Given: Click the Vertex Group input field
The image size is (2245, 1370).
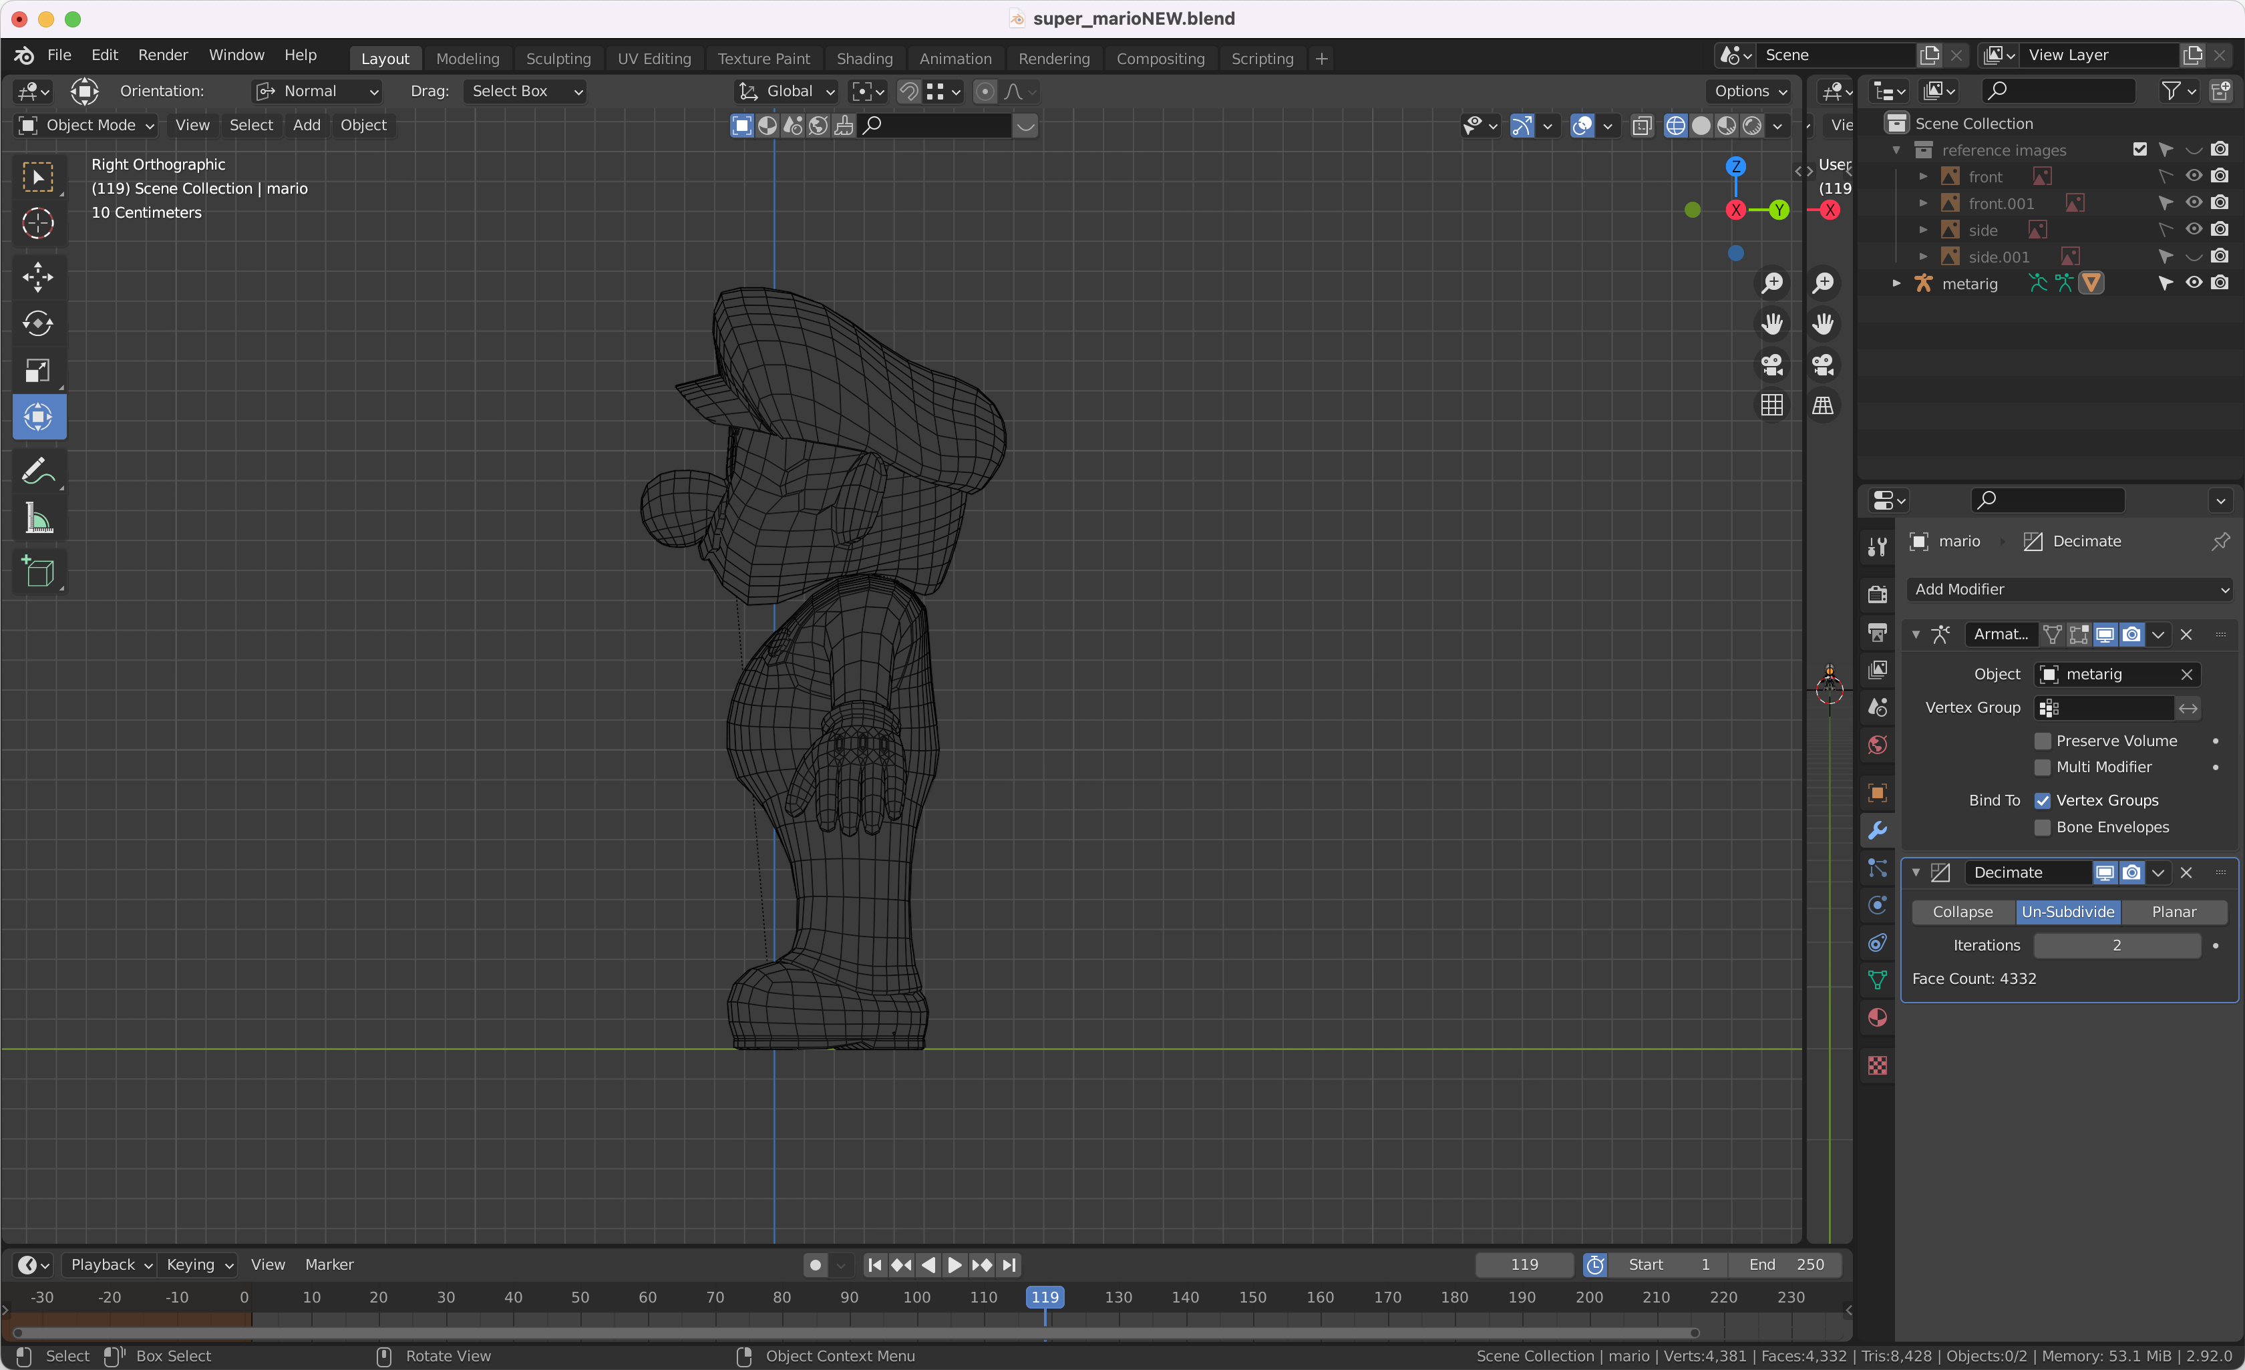Looking at the screenshot, I should coord(2104,709).
